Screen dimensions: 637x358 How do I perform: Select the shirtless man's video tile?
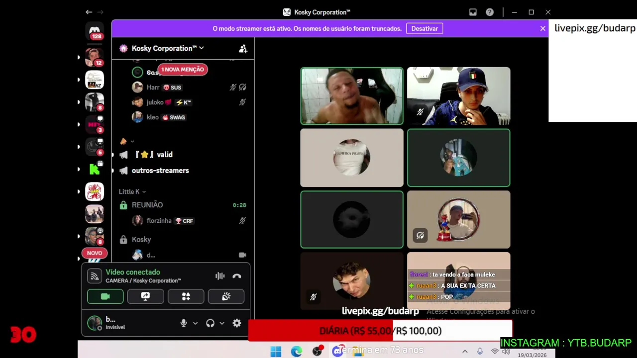pyautogui.click(x=352, y=96)
